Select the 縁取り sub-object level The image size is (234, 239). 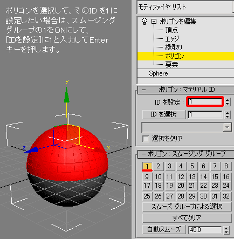pos(174,47)
